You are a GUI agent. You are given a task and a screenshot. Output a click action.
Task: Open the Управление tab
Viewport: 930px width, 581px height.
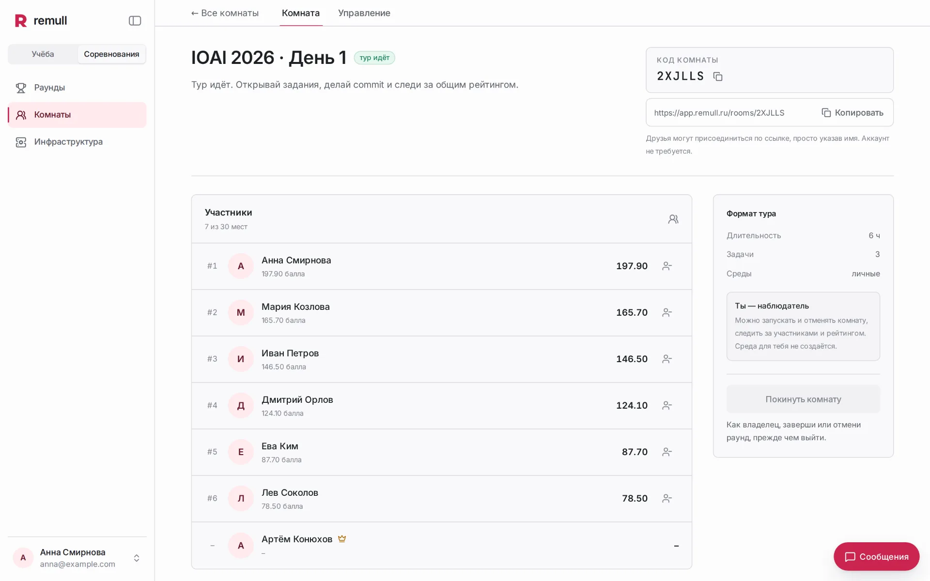coord(364,13)
